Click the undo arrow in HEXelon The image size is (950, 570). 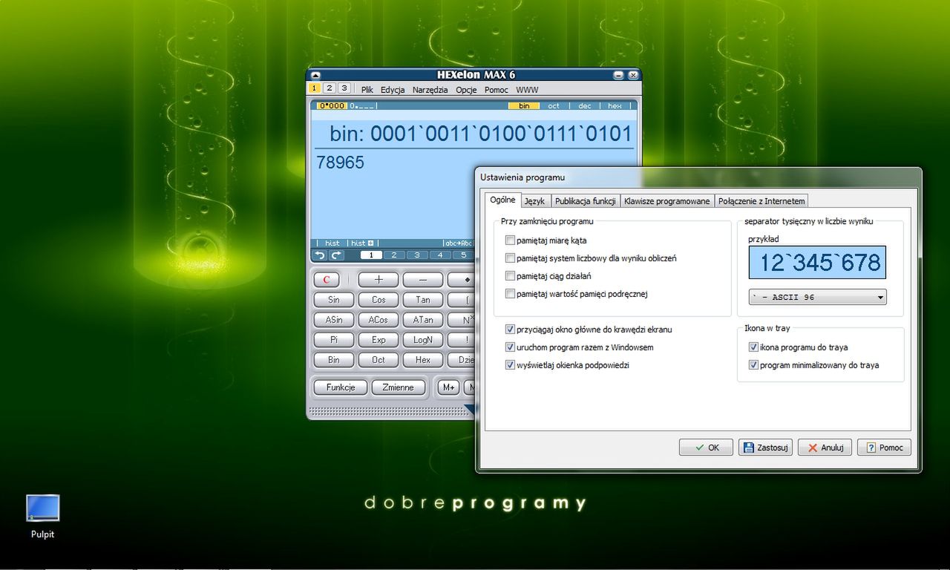pyautogui.click(x=320, y=255)
